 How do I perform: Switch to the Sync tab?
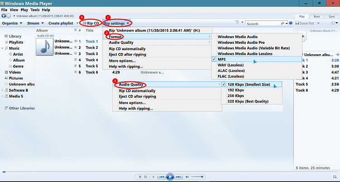[x=332, y=16]
